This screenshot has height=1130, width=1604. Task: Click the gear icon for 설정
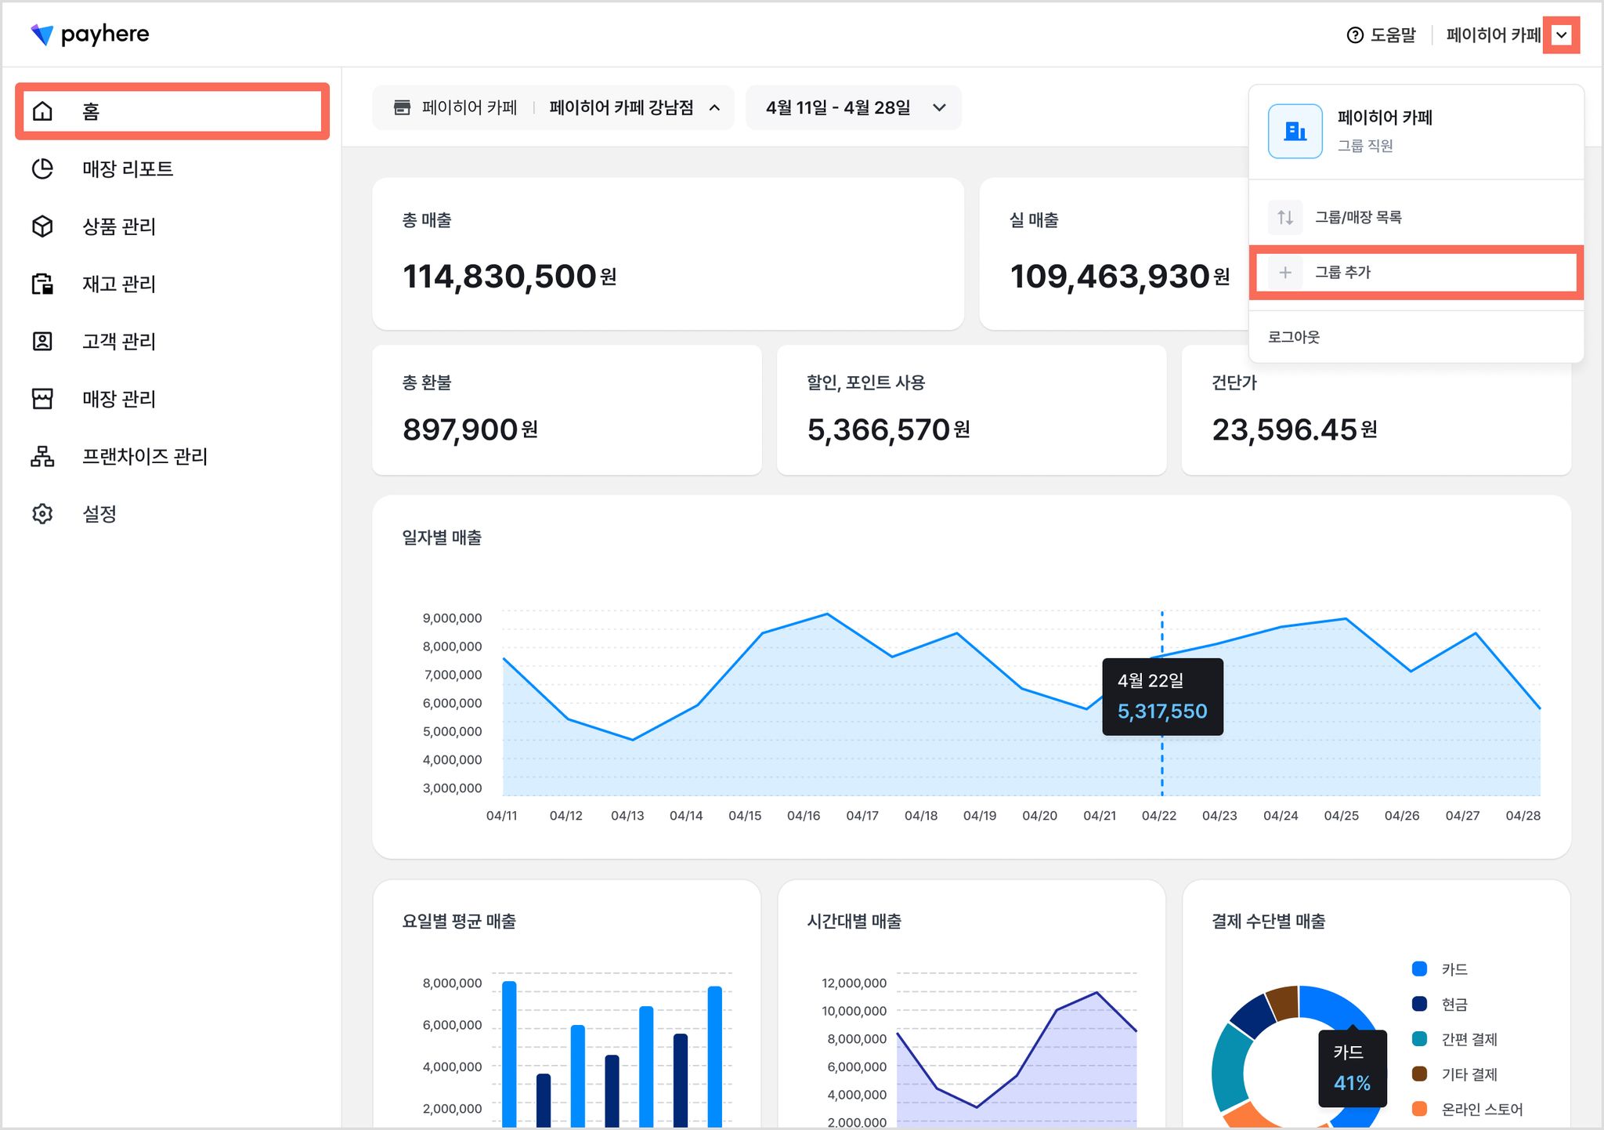click(x=42, y=514)
